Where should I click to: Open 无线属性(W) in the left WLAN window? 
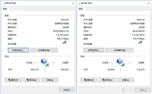click(x=44, y=50)
